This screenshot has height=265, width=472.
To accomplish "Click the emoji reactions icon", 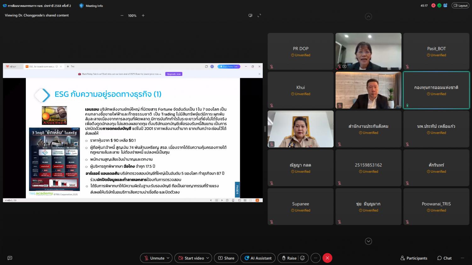I will (x=302, y=258).
